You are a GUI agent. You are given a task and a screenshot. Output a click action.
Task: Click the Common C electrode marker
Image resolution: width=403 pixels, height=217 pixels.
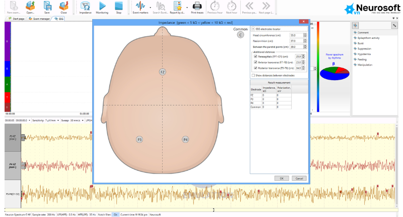click(x=240, y=35)
